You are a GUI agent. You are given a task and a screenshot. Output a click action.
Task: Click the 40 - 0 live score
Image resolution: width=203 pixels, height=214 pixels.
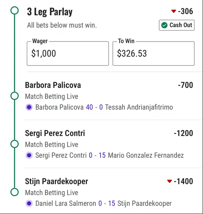(94, 107)
